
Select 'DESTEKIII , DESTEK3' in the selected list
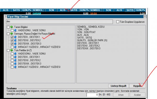(x=89, y=48)
